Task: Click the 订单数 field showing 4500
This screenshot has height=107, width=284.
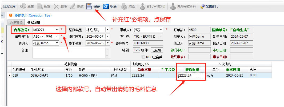Action: [199, 30]
